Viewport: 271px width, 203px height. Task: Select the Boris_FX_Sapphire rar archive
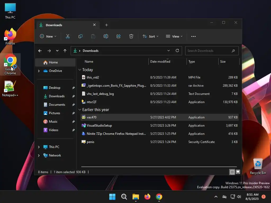point(160,86)
